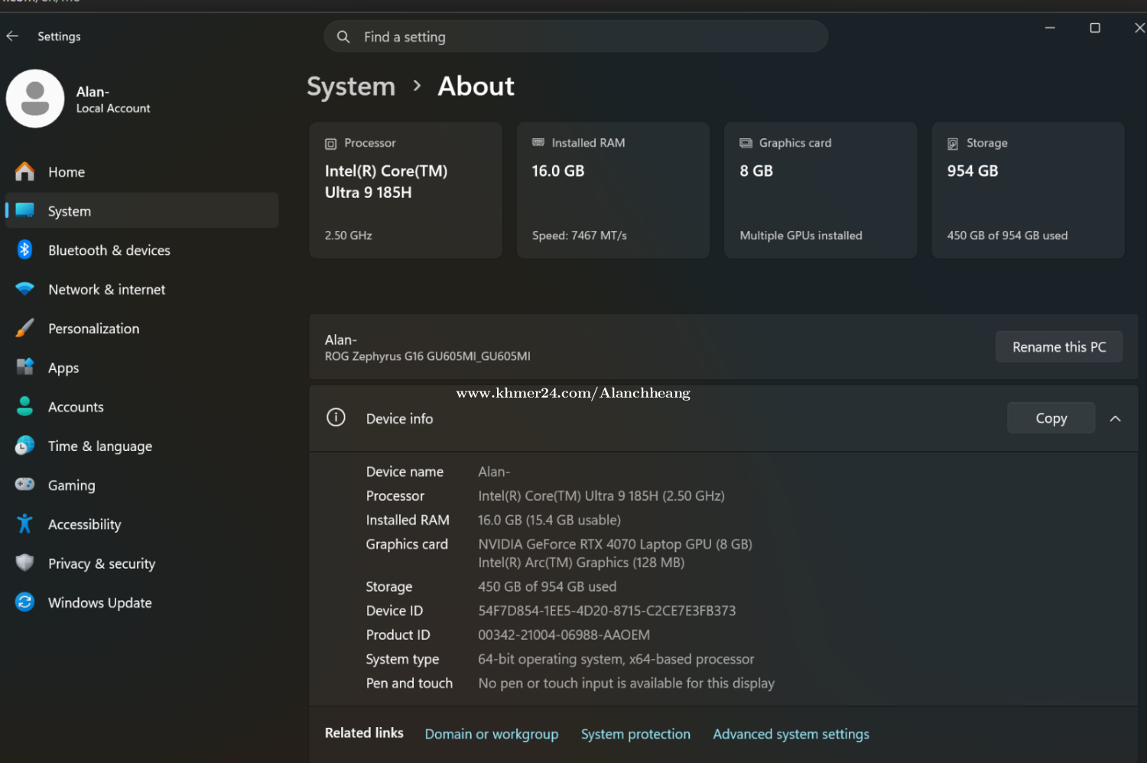Open Accounts settings
The height and width of the screenshot is (763, 1147).
(x=141, y=407)
